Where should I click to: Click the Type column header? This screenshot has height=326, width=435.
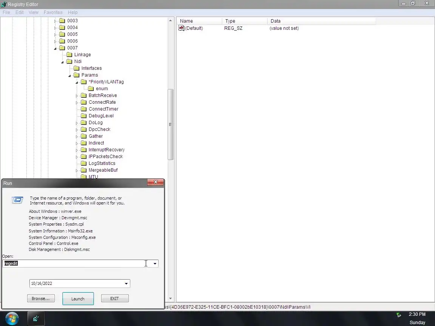(245, 21)
